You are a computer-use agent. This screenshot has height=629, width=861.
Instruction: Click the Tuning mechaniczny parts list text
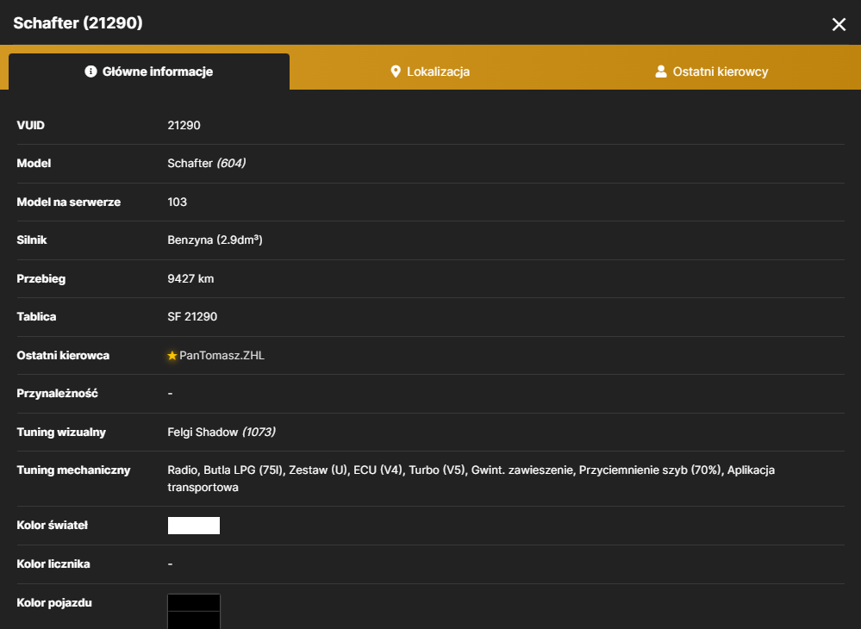pos(471,478)
